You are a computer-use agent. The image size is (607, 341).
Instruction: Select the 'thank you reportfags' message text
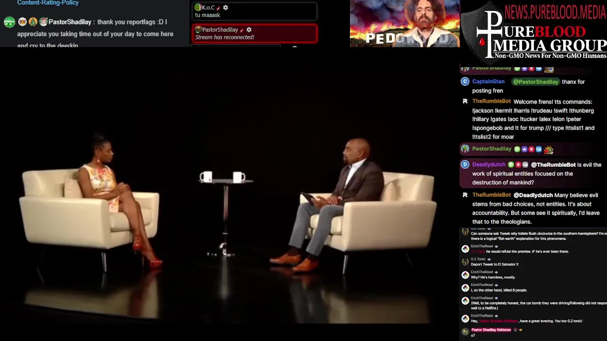coord(95,34)
